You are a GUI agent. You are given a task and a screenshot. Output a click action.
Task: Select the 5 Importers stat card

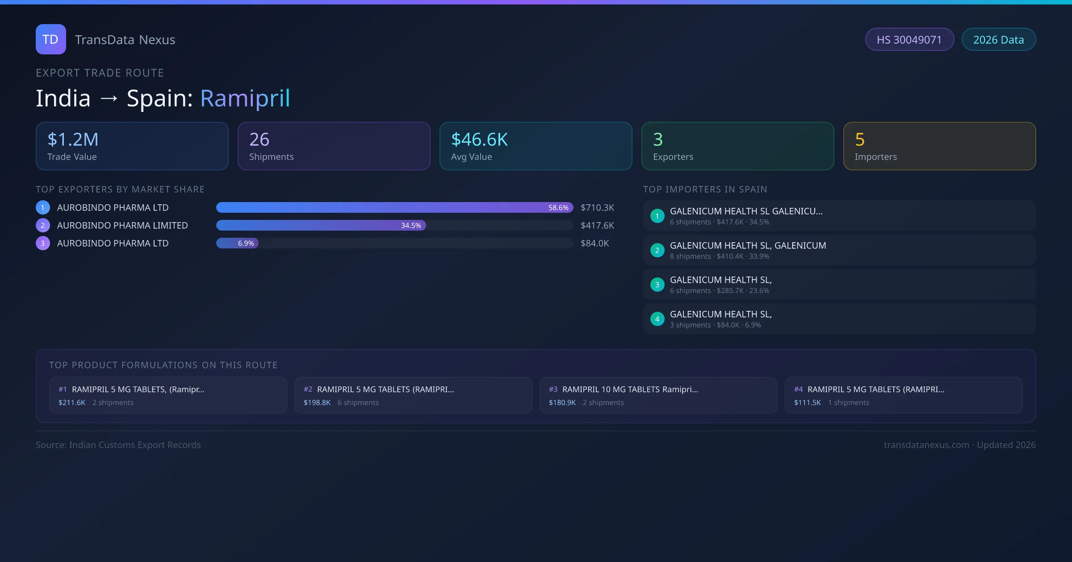[x=939, y=146]
